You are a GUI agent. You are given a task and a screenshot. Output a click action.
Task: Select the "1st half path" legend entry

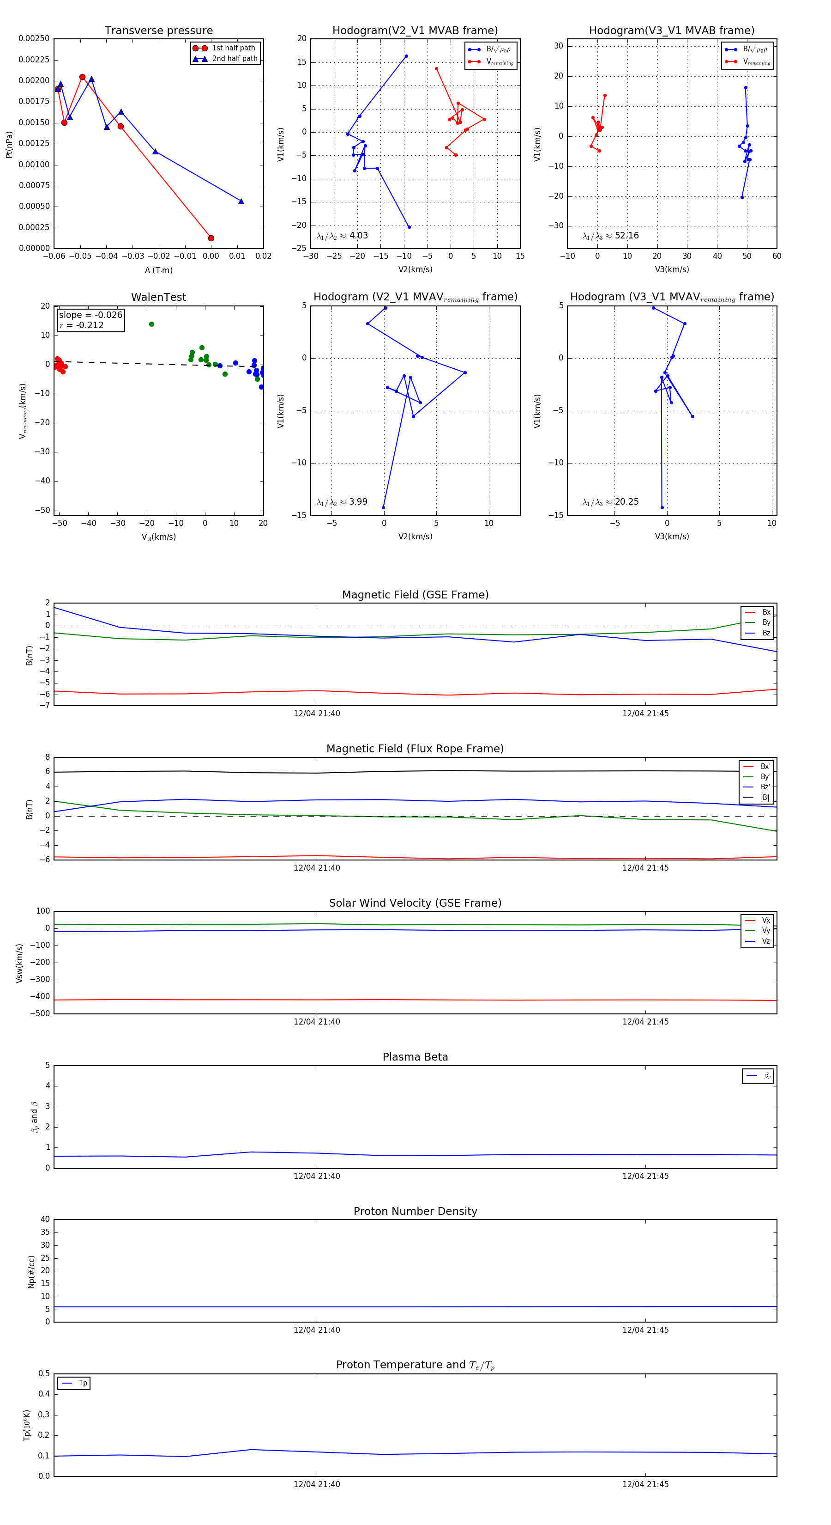(224, 48)
